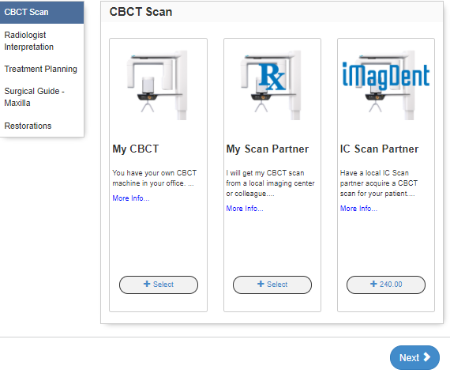Click the My CBCT machine image

(158, 85)
